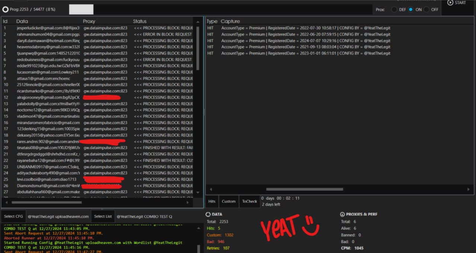
Task: Click the white input box in the top bar
Action: [81, 10]
